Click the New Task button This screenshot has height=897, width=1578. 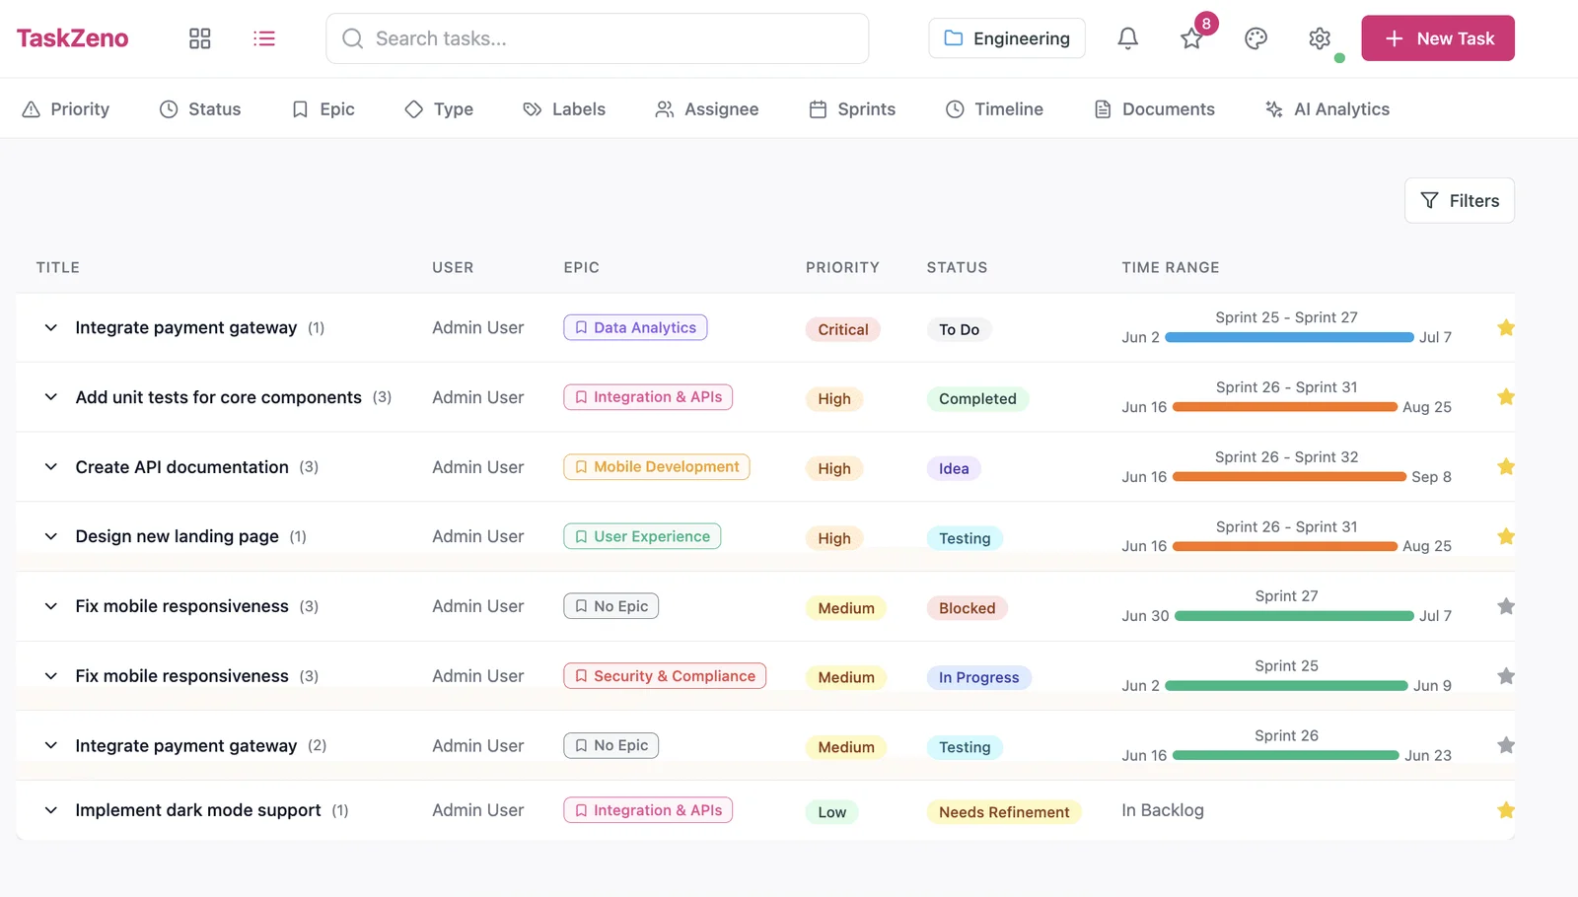1437,38
